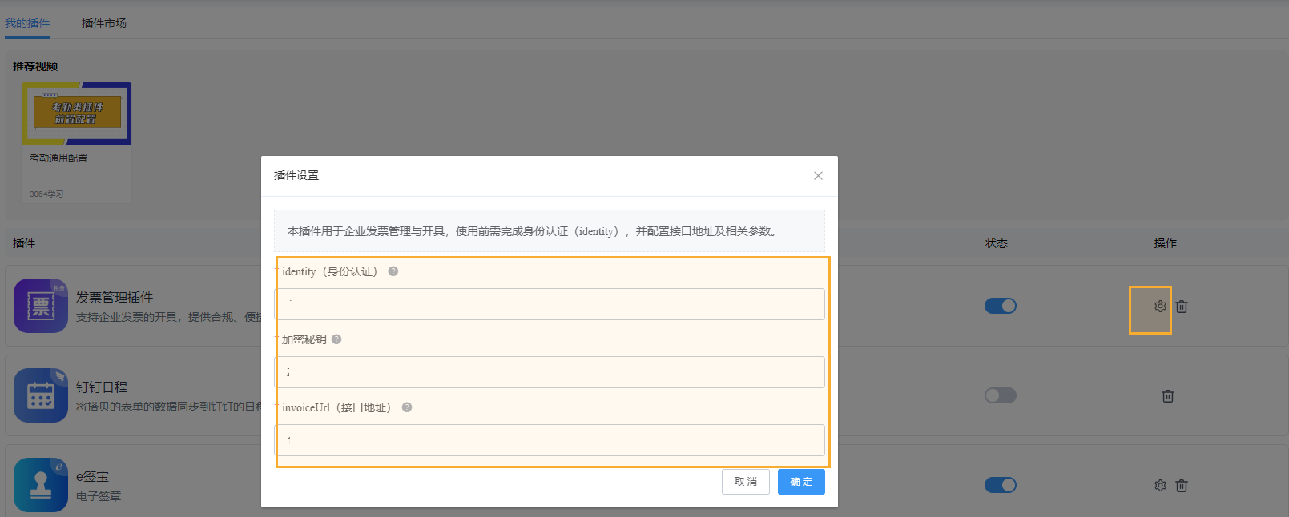Click the 发票管理插件 description text
Screen dimensions: 1289x517
point(169,317)
